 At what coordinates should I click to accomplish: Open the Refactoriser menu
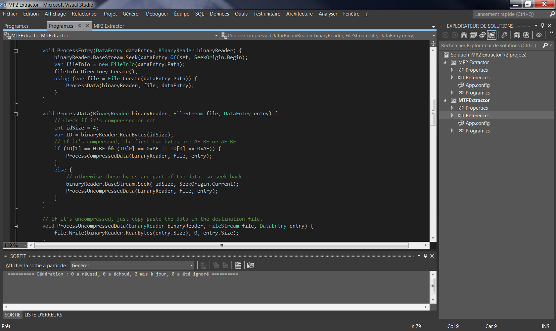pos(85,14)
